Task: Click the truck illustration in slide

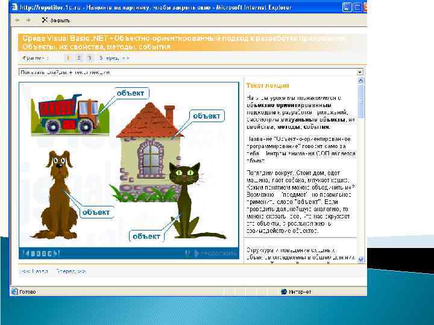Action: coord(70,115)
